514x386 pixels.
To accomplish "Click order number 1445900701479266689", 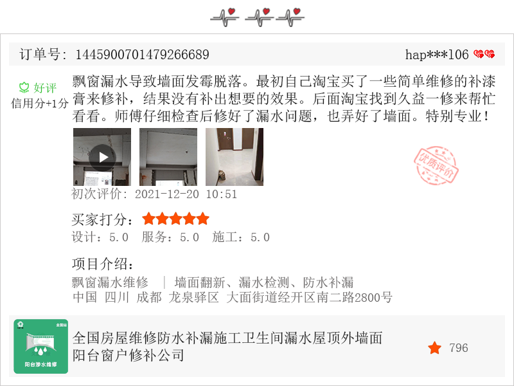I will coord(142,55).
